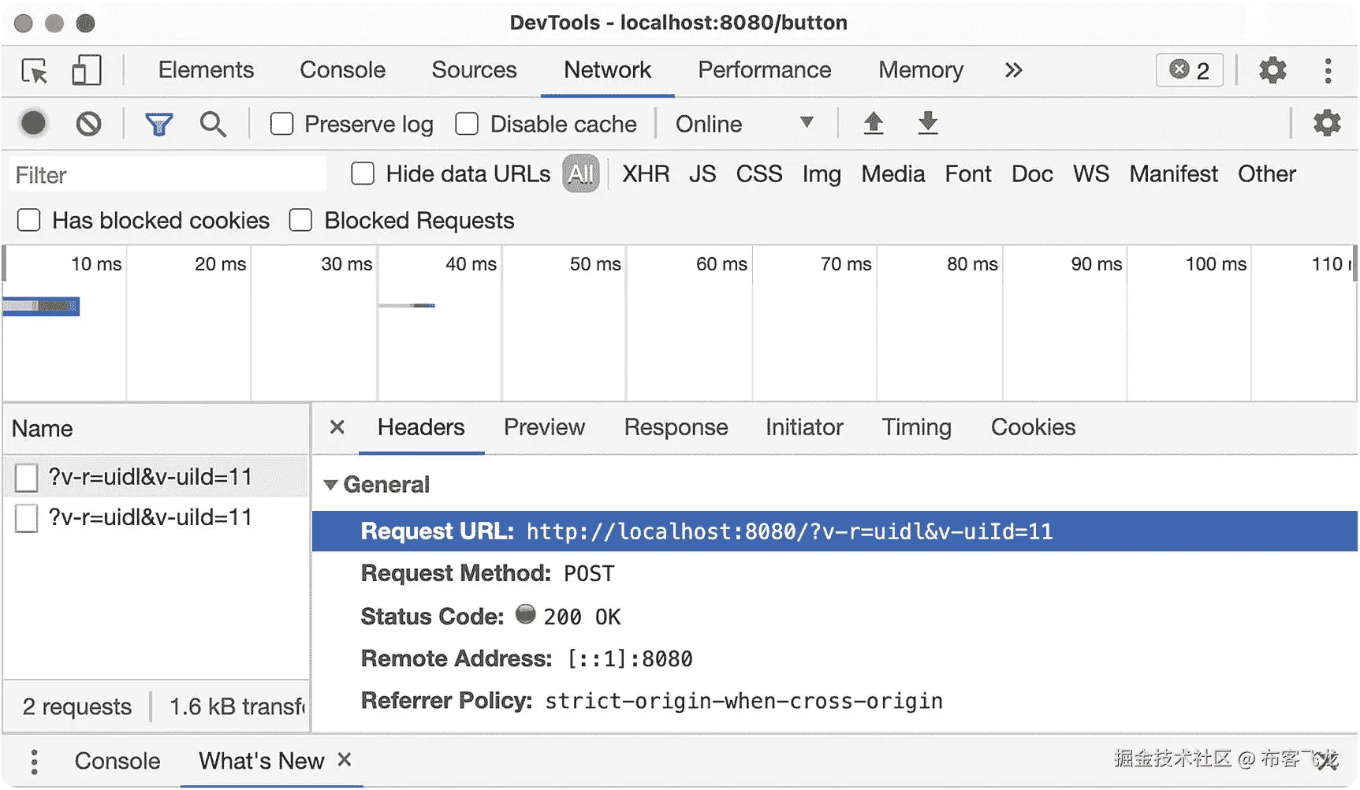
Task: Import a HAR file with upload arrow
Action: (x=873, y=123)
